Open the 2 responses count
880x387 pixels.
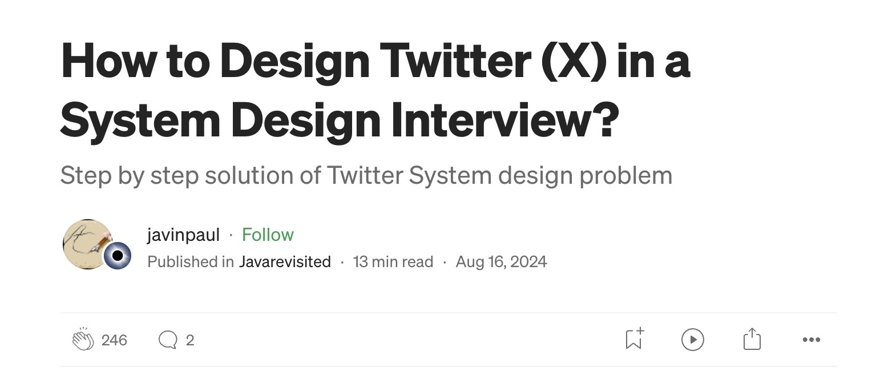(x=190, y=340)
